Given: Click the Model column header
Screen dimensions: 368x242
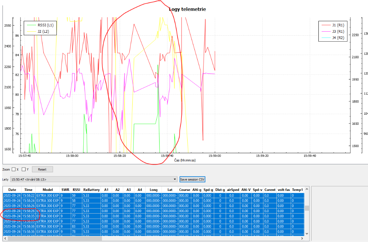Looking at the screenshot, I should coord(47,190).
